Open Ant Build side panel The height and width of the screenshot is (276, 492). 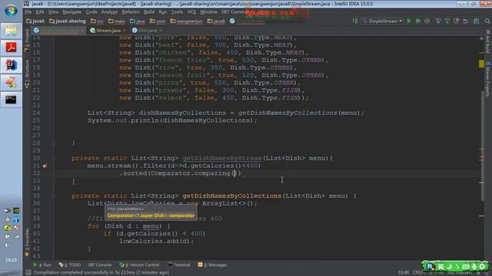(x=487, y=41)
